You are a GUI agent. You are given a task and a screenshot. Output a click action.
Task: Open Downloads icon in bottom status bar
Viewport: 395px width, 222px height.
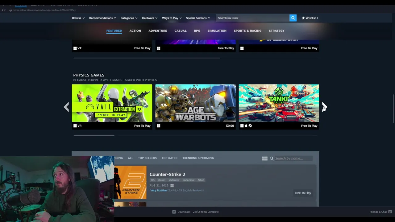174,212
